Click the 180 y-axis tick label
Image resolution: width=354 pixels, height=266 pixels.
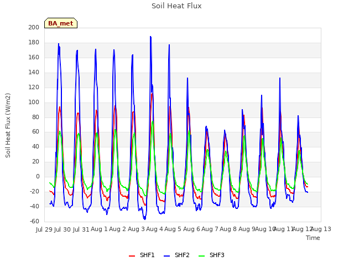34,42
